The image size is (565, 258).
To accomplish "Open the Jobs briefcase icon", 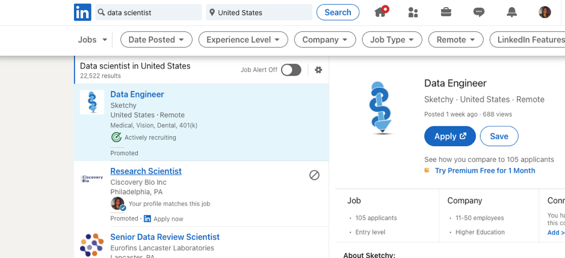I will point(446,12).
